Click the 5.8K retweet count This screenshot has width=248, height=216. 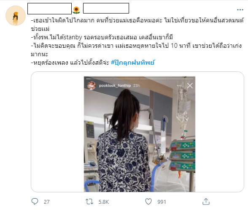[x=104, y=202]
